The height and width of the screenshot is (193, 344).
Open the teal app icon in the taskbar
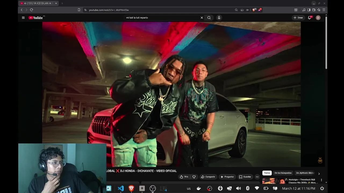coord(109,188)
